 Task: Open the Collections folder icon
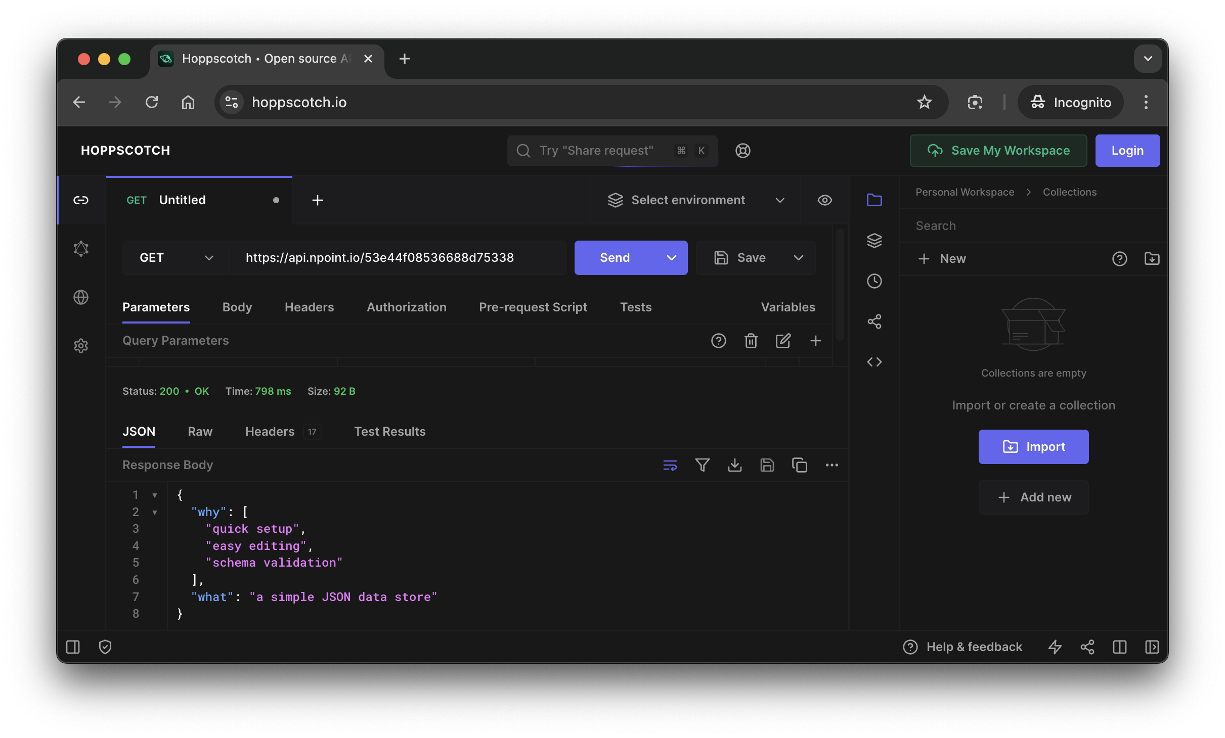click(x=874, y=200)
